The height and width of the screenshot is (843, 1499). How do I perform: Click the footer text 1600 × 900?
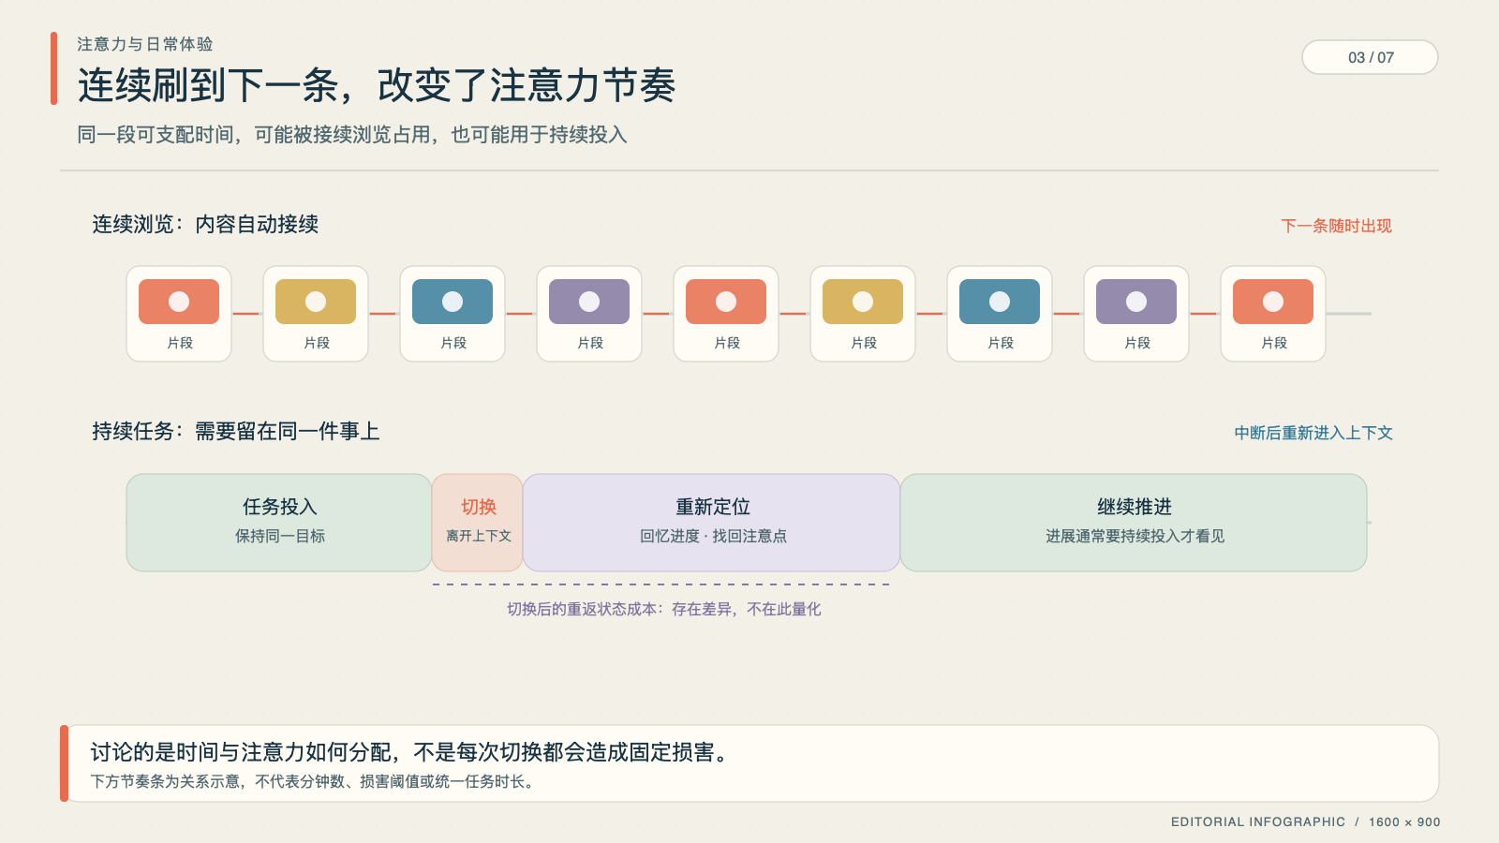(1404, 821)
